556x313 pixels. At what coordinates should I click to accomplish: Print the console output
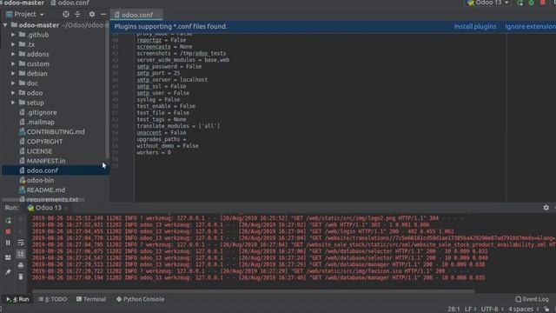click(x=21, y=265)
